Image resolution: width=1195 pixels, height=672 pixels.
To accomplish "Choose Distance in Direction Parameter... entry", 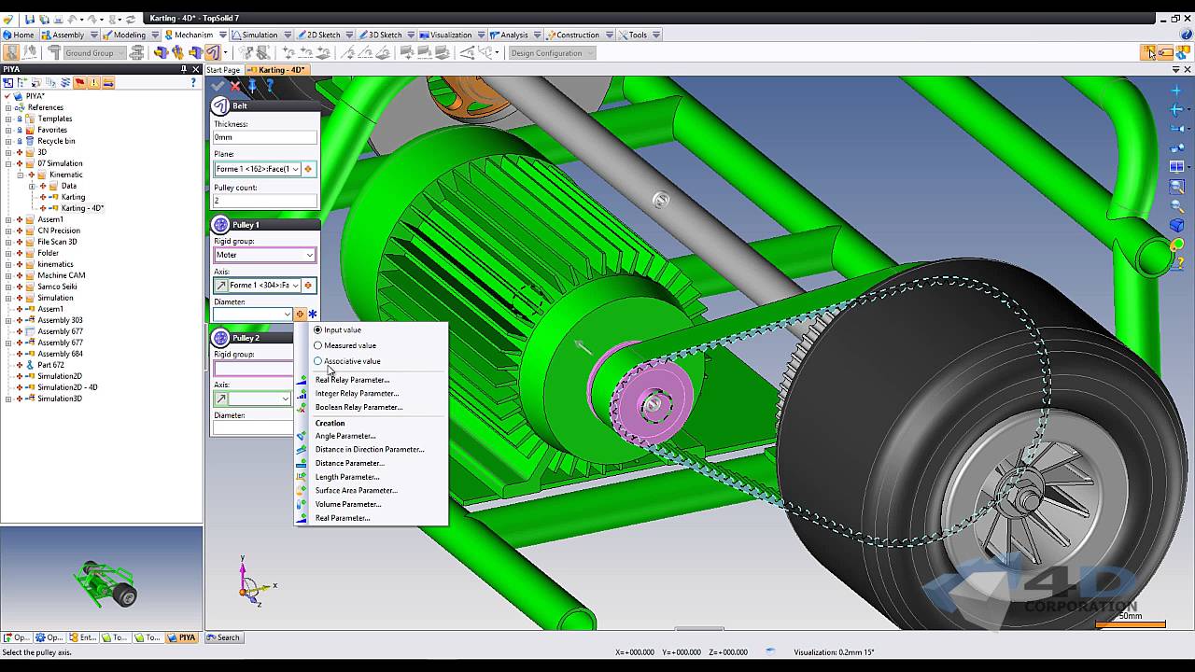I will [x=370, y=449].
